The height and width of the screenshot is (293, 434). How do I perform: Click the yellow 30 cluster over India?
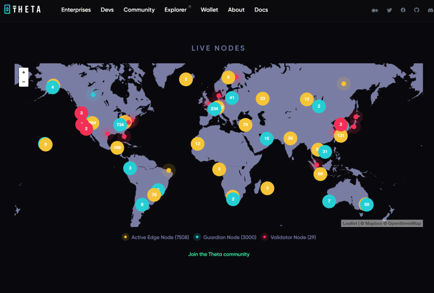[x=290, y=138]
